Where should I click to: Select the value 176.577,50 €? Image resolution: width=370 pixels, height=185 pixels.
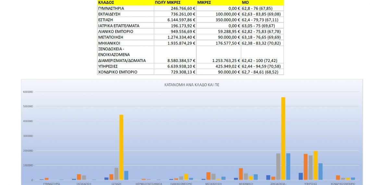(x=228, y=43)
